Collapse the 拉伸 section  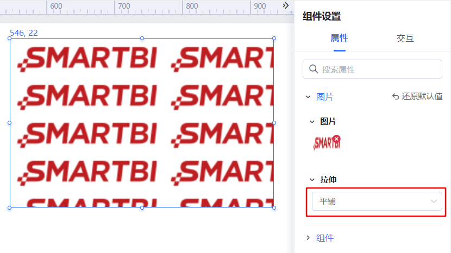312,180
